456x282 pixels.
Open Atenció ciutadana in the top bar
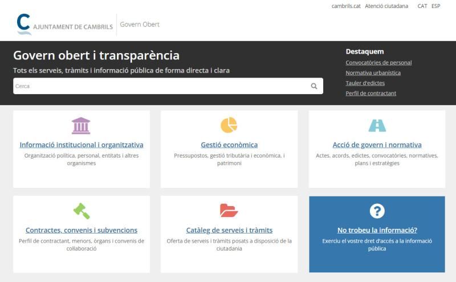click(386, 6)
